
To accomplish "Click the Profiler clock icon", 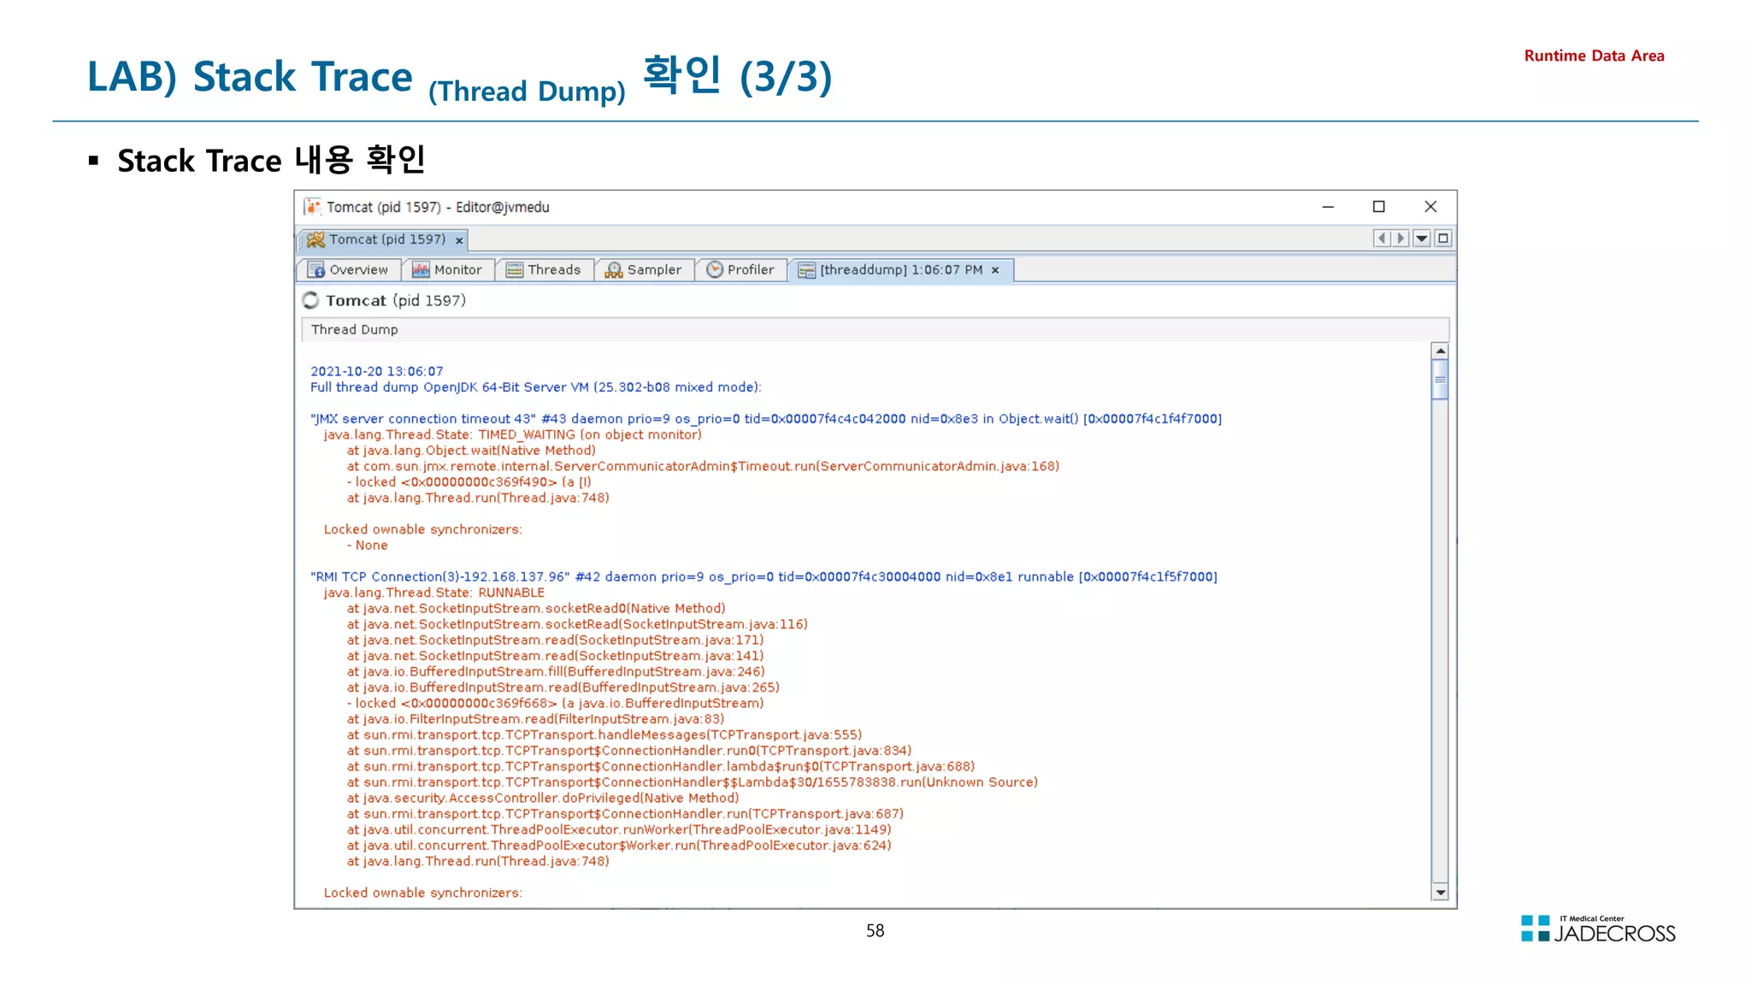I will [715, 269].
